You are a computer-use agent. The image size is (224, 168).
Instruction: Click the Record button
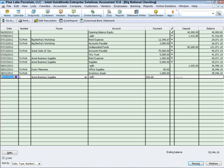[x=196, y=163]
